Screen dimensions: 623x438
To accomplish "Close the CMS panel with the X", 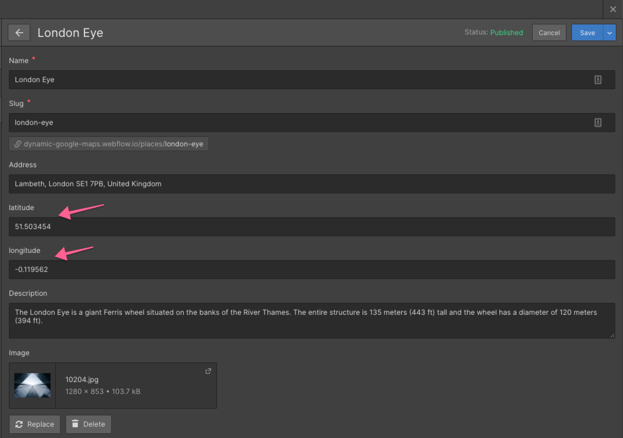I will pyautogui.click(x=613, y=9).
